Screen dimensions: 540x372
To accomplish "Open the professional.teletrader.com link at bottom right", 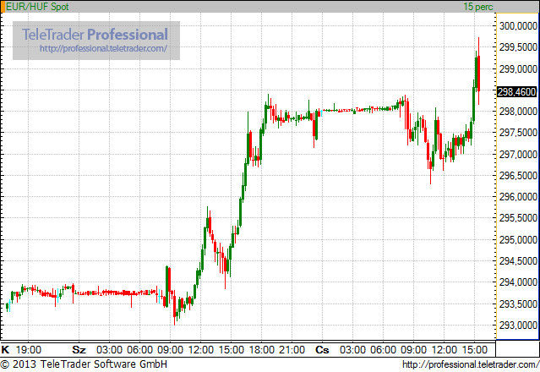I will point(471,364).
